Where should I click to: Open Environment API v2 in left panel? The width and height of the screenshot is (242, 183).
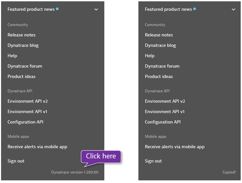[x=27, y=101]
